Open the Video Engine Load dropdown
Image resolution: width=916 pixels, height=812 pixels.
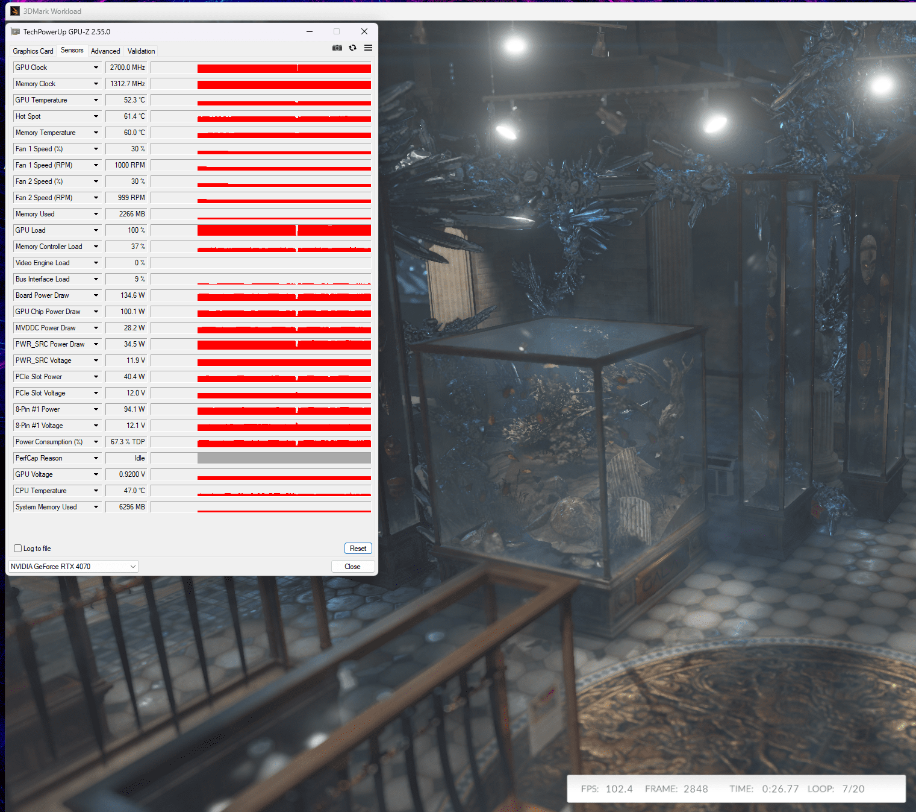tap(96, 263)
